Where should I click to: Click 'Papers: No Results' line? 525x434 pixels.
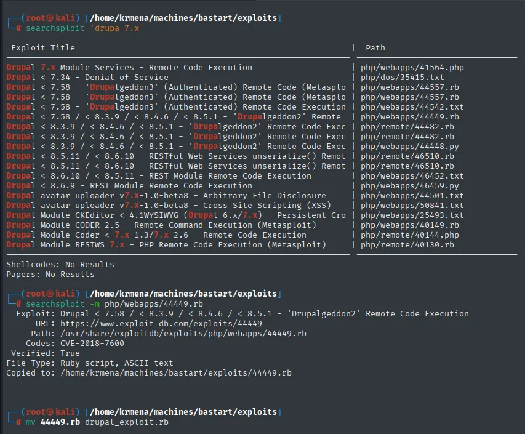50,275
